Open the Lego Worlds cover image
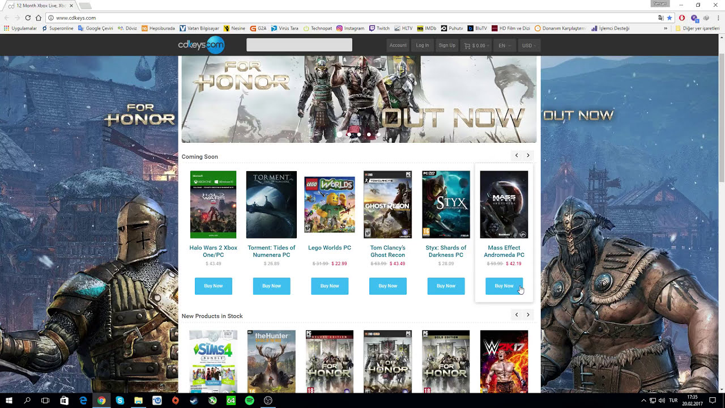725x408 pixels. 330,205
